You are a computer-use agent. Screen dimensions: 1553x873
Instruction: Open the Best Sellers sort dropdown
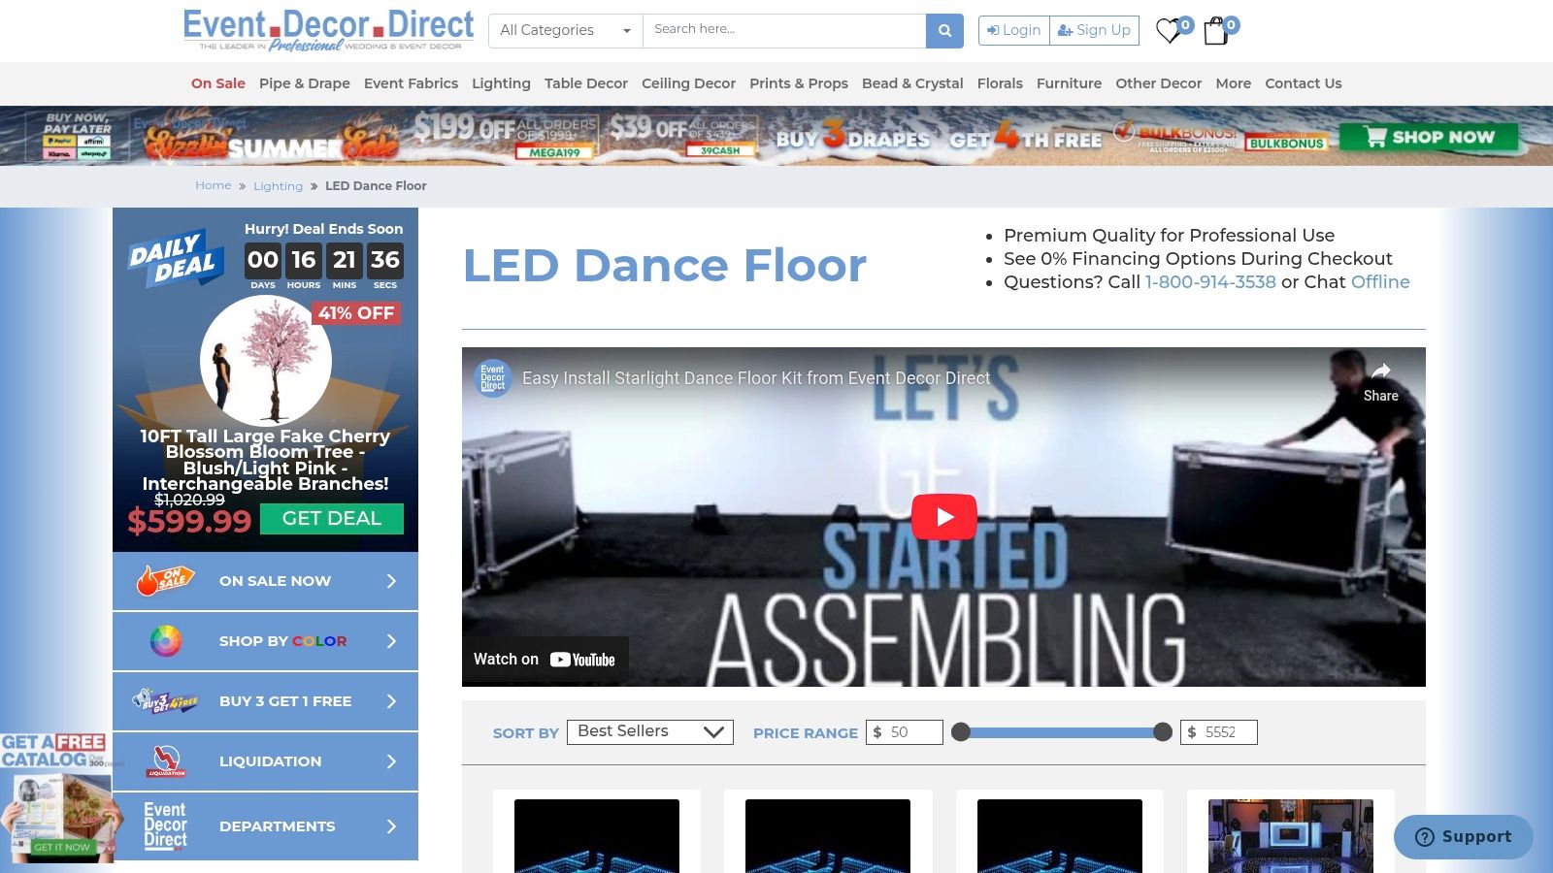pos(650,732)
